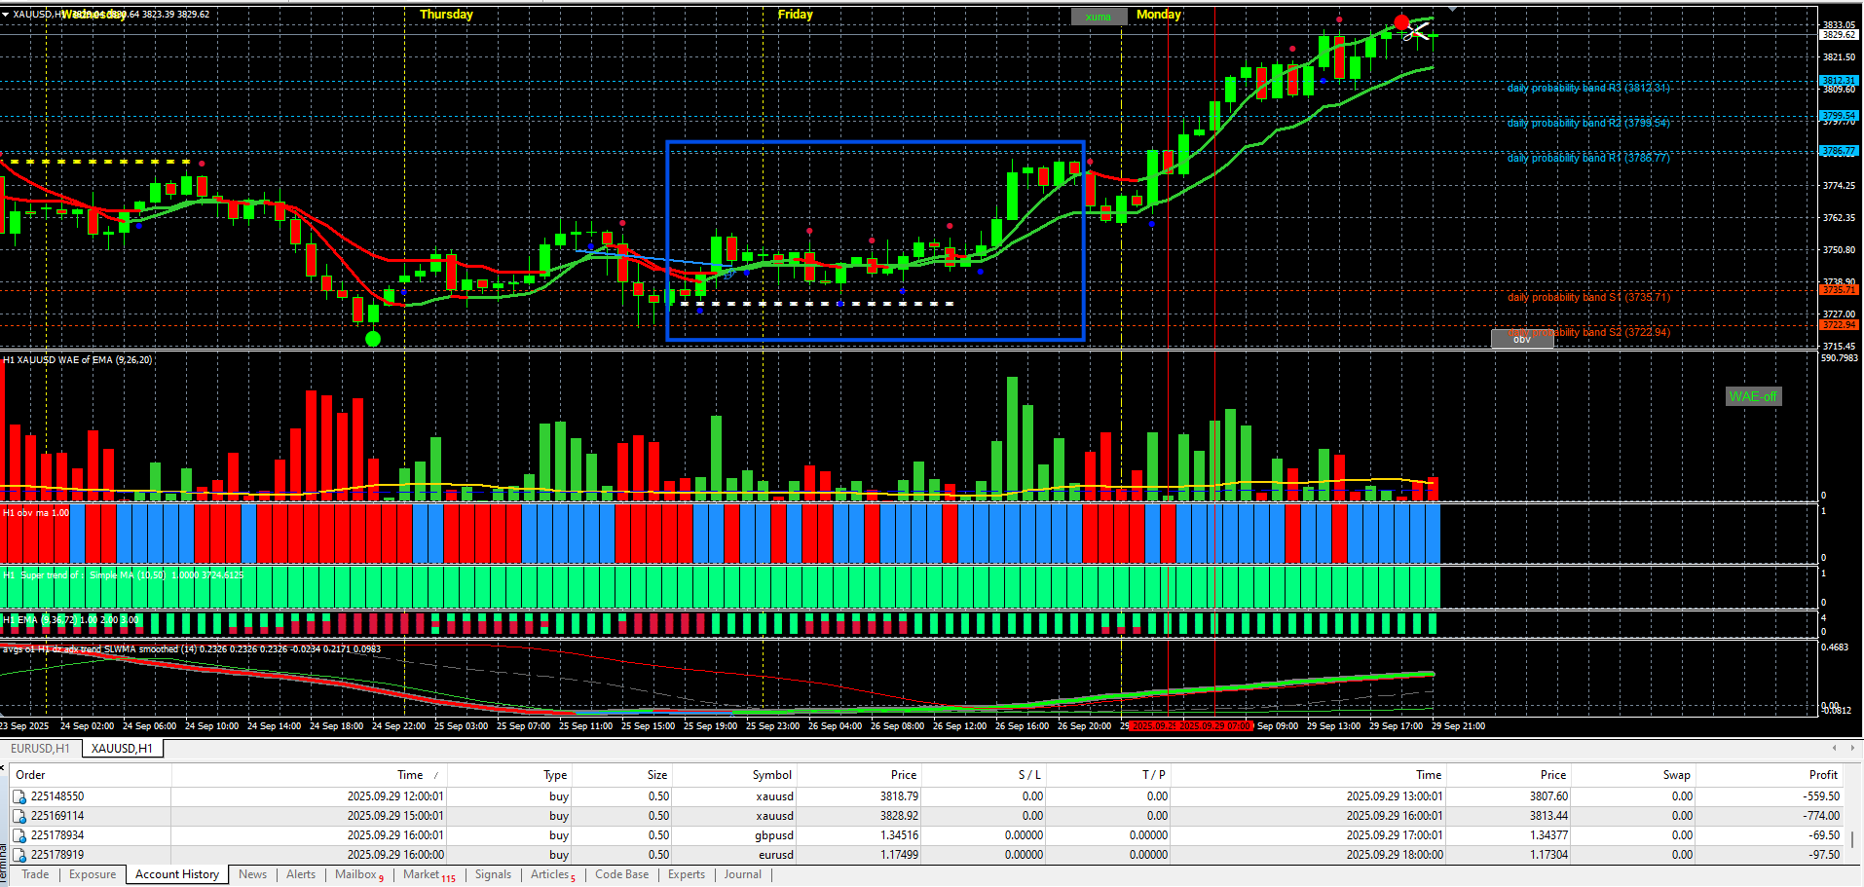Select the daily probability band R2 label
The image size is (1864, 887).
pos(1588,123)
